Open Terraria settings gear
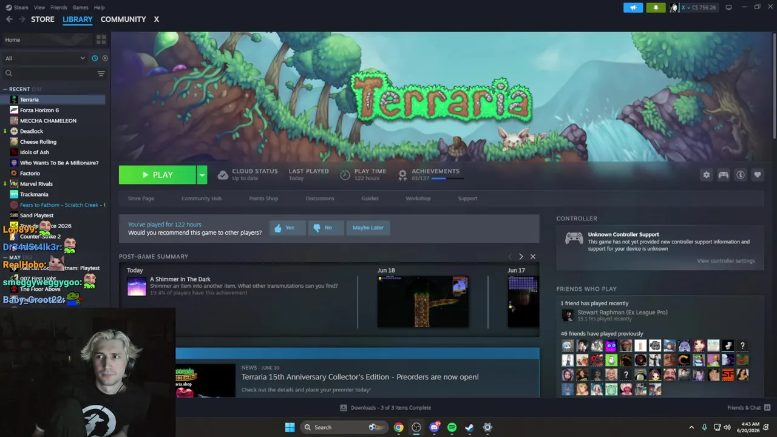This screenshot has height=437, width=777. tap(707, 175)
